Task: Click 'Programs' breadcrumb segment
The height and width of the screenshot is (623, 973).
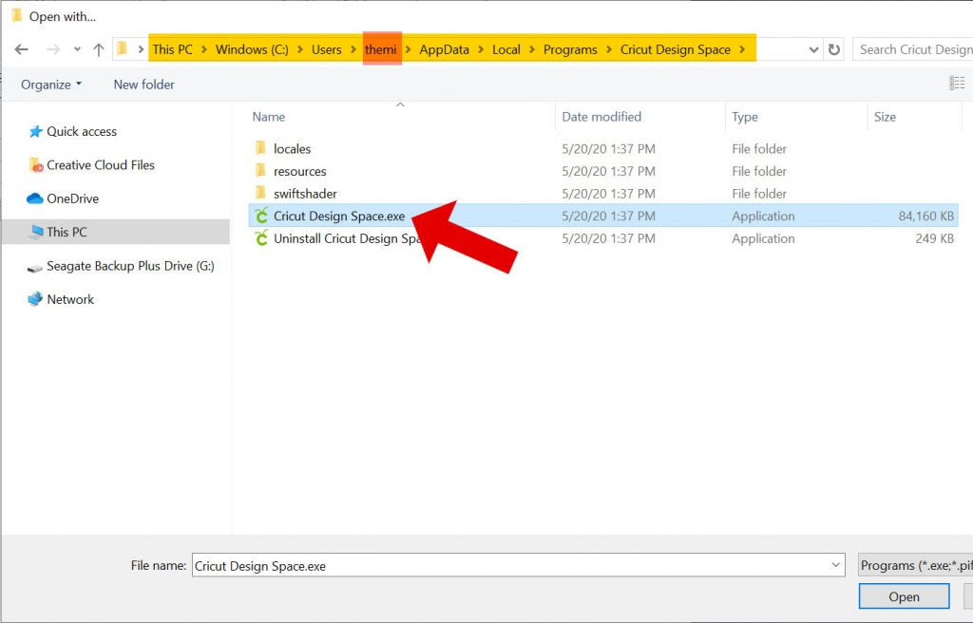Action: [x=570, y=49]
